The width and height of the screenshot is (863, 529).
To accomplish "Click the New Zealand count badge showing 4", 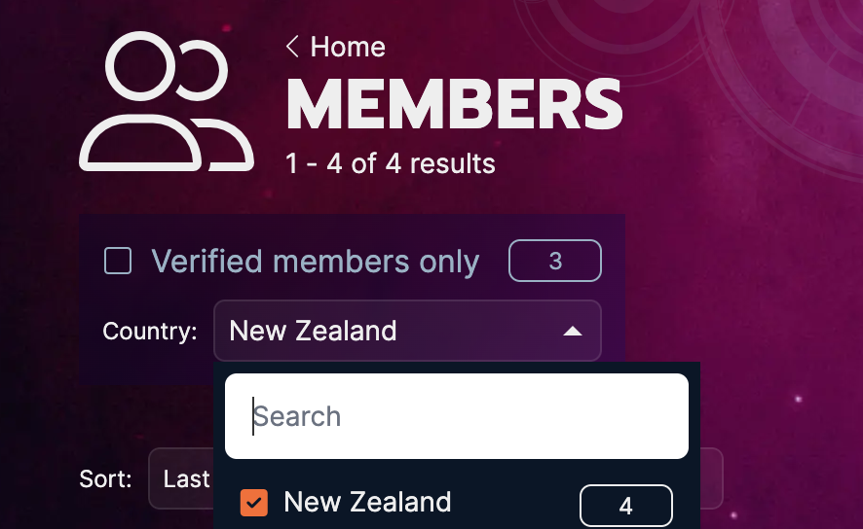I will tap(625, 506).
